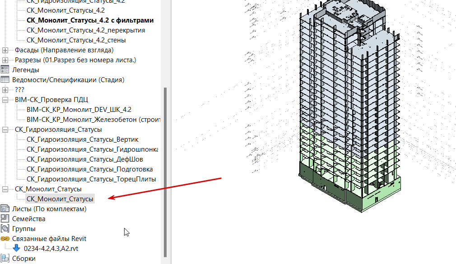Click the Ведомости/Спецификации table icon

click(5, 80)
